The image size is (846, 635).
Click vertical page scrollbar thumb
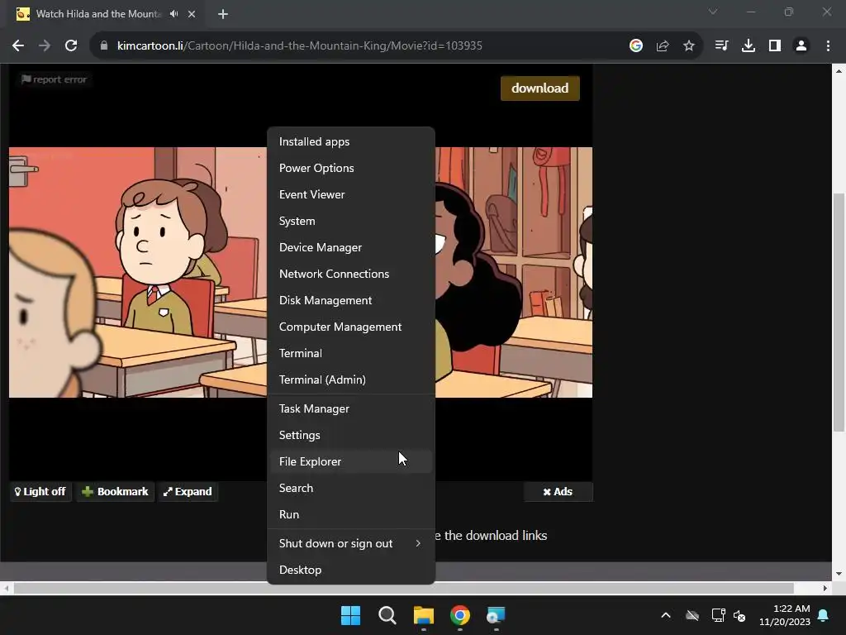839,312
